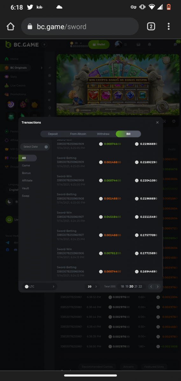The height and width of the screenshot is (381, 181).
Task: Open the browser tab switcher
Action: [x=151, y=27]
